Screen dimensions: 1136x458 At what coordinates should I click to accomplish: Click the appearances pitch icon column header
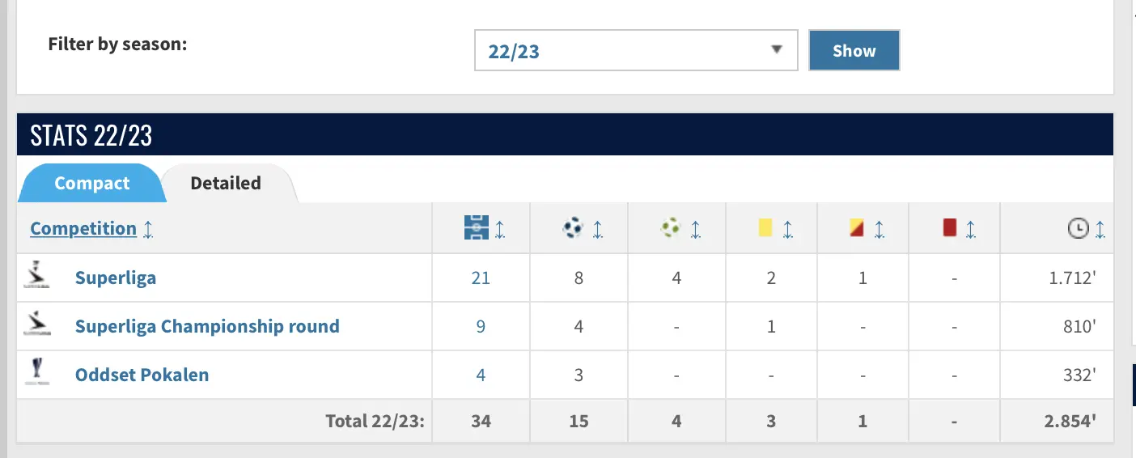click(477, 229)
